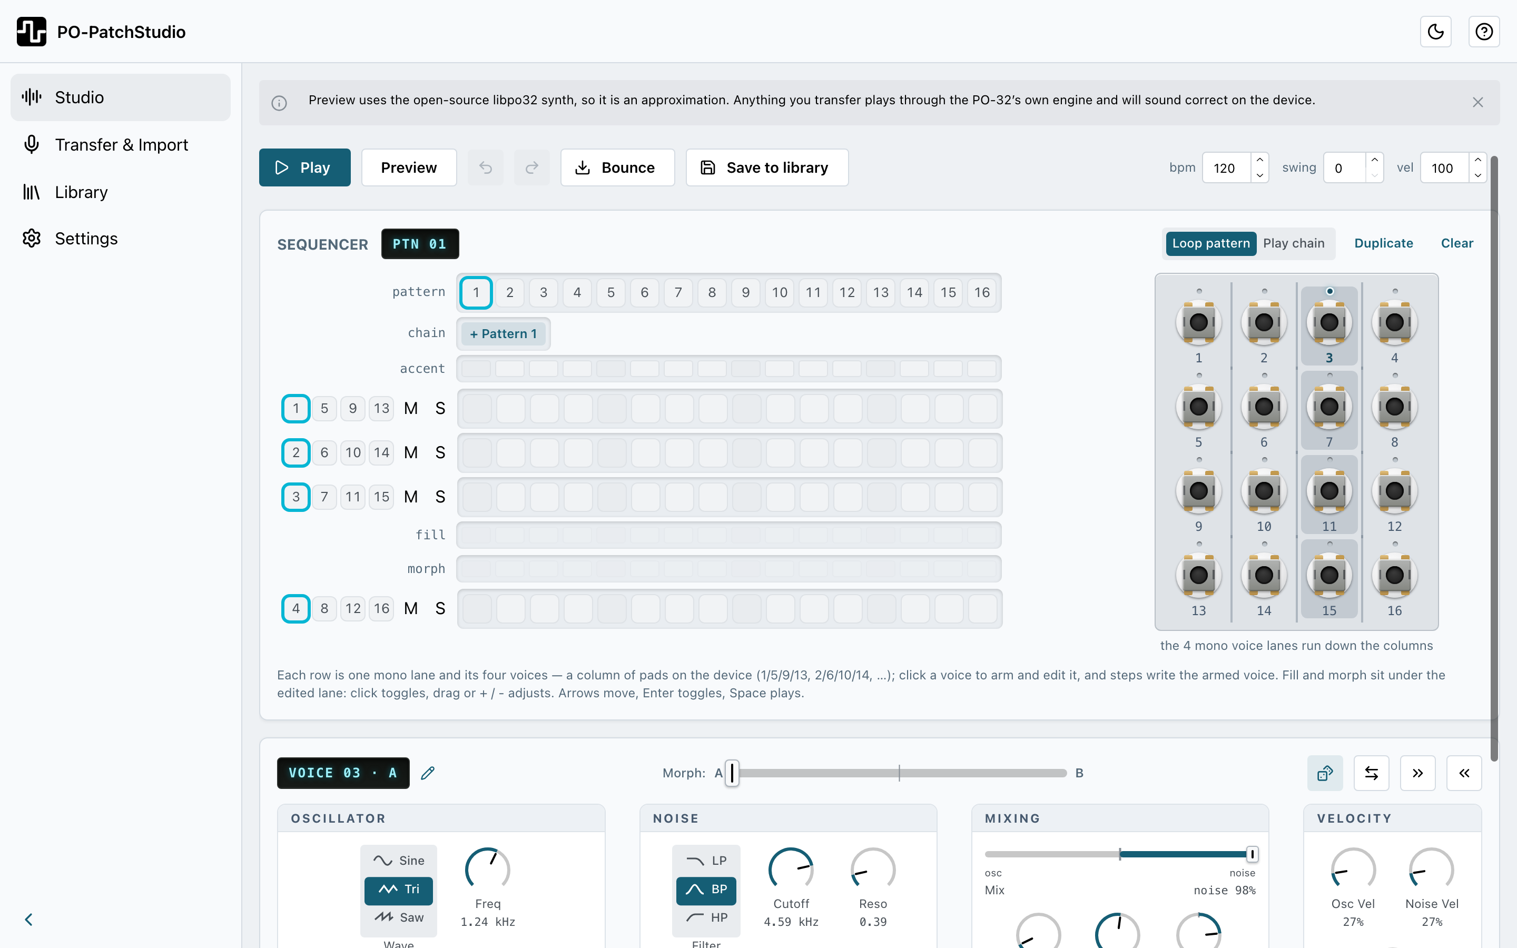Click the bpm input field
Screen dimensions: 1517x948
tap(1227, 168)
